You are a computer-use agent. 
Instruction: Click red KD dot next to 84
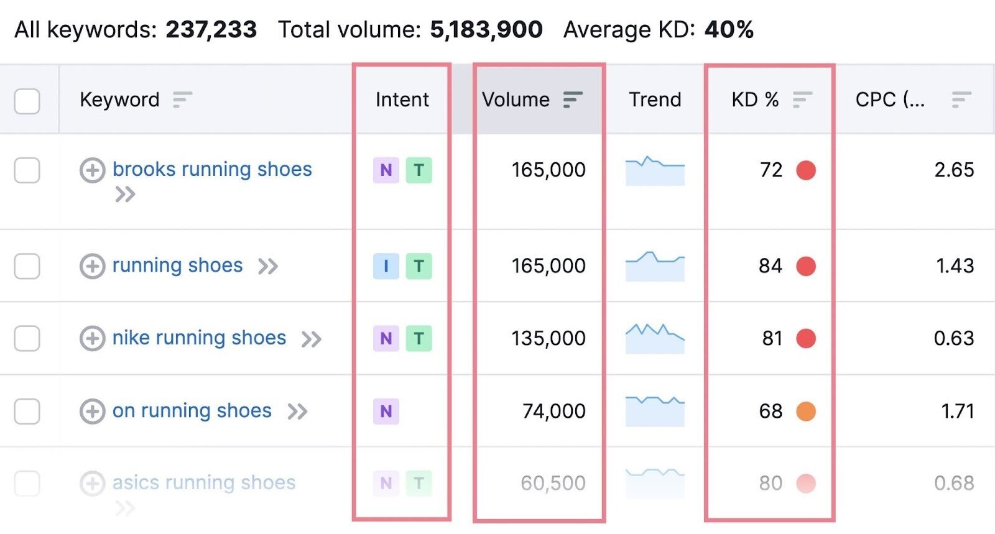pos(806,266)
